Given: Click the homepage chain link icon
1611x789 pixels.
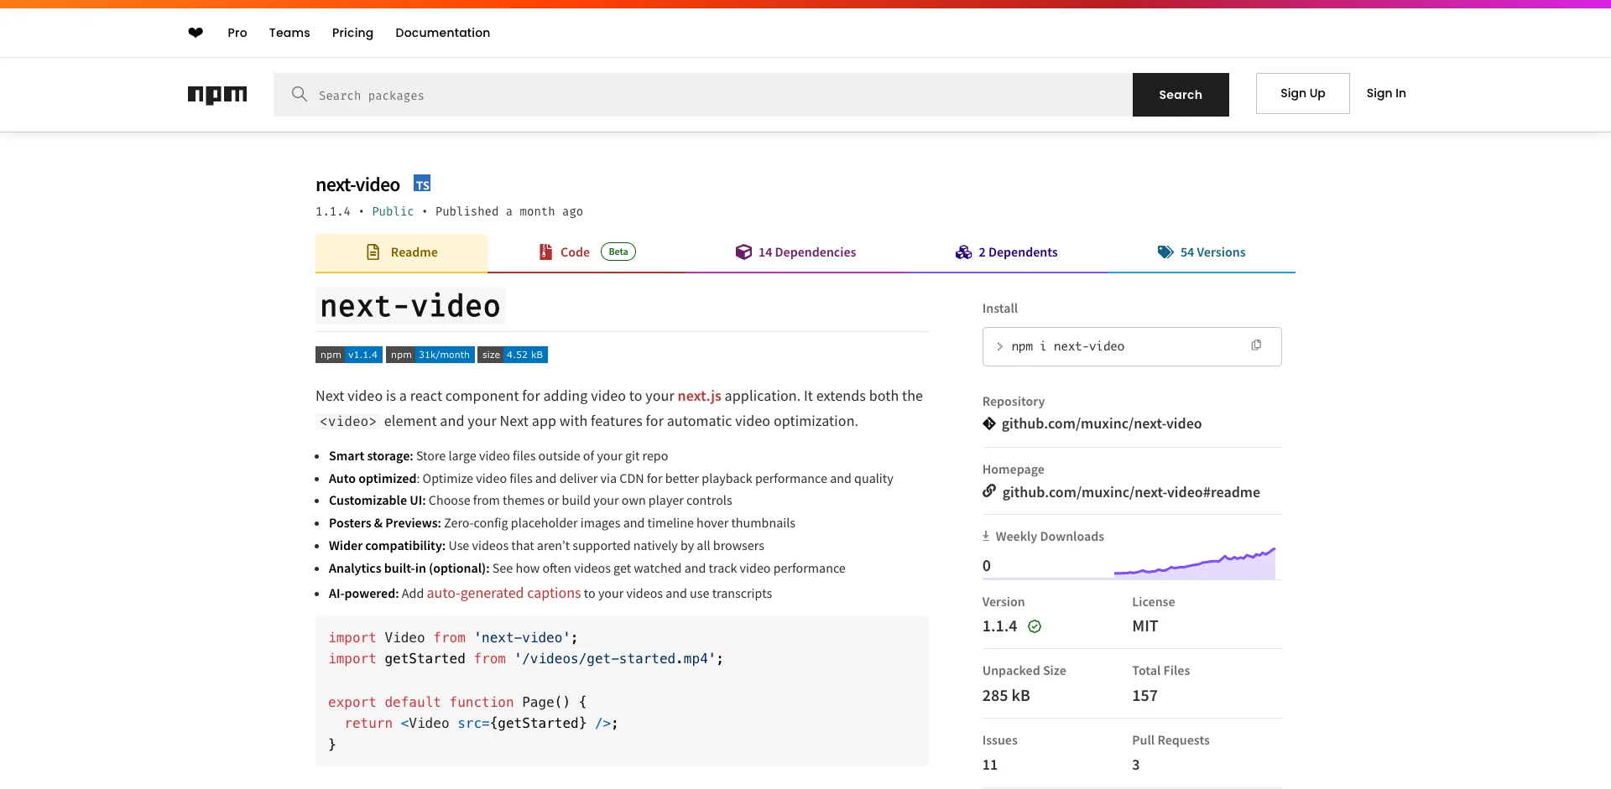Looking at the screenshot, I should 989,491.
